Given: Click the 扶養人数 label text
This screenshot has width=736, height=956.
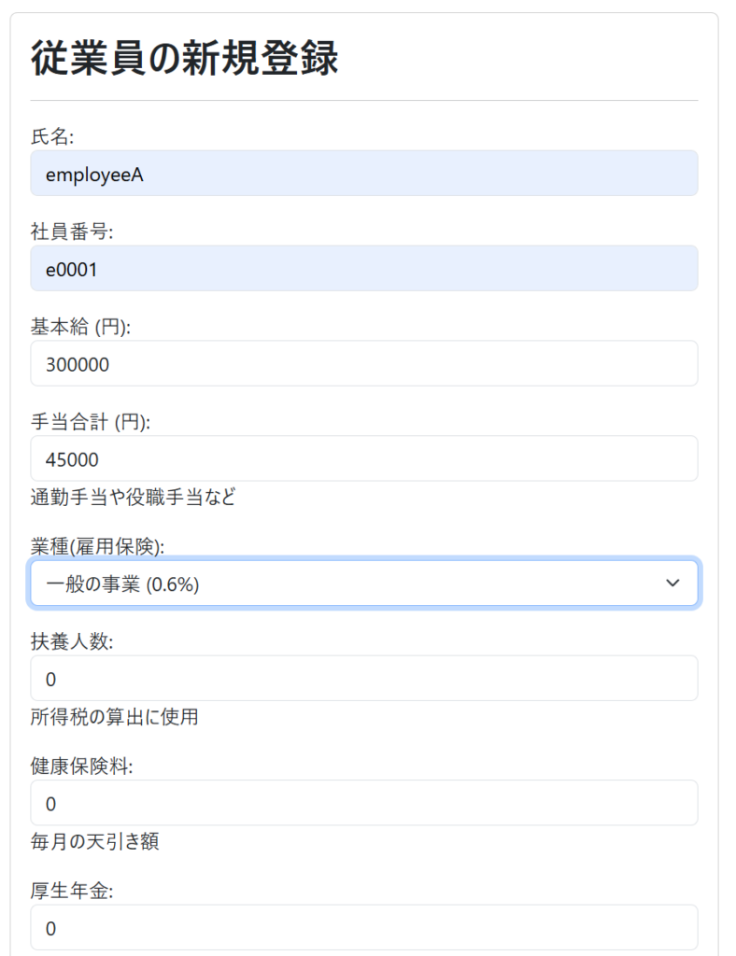Looking at the screenshot, I should pos(72,641).
